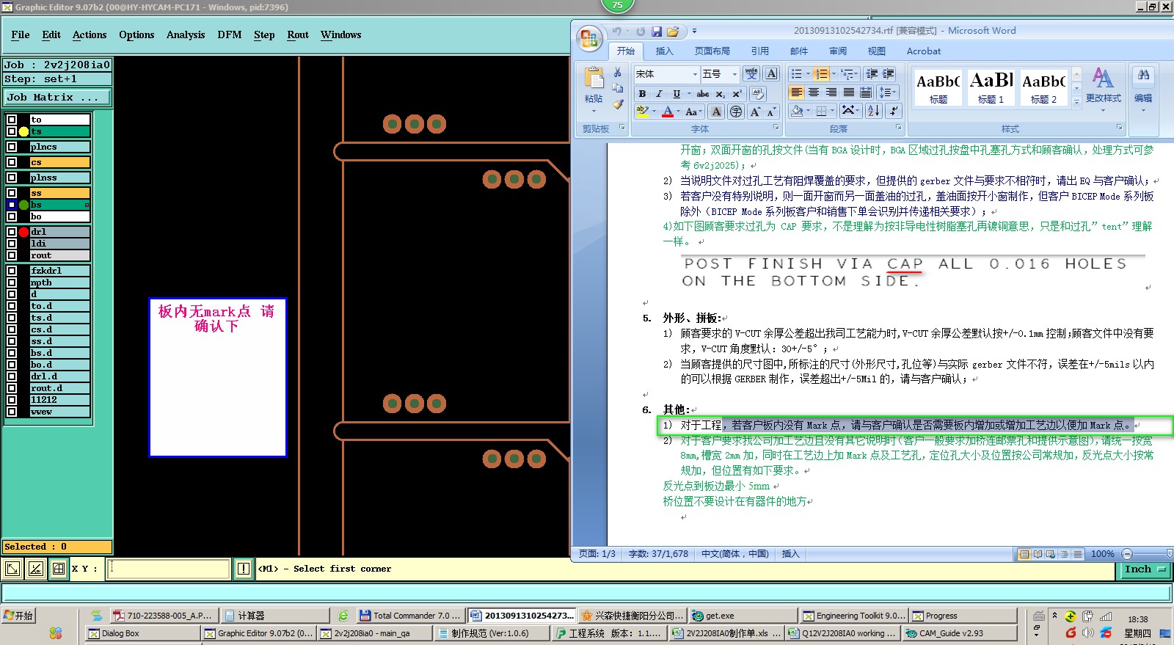Toggle visibility checkbox for layer 'plncs'
This screenshot has width=1174, height=645.
(12, 147)
